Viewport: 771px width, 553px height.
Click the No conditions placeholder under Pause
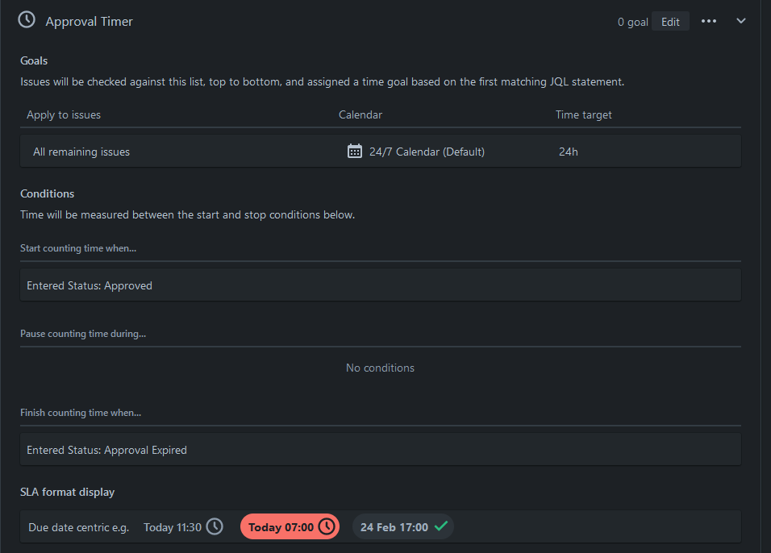point(380,368)
